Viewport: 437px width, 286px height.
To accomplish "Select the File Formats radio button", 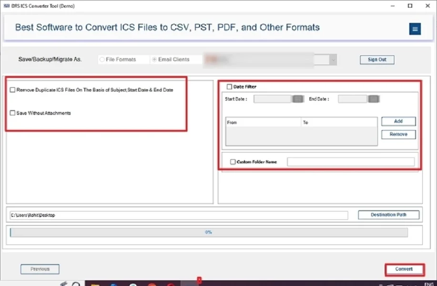I will 102,60.
